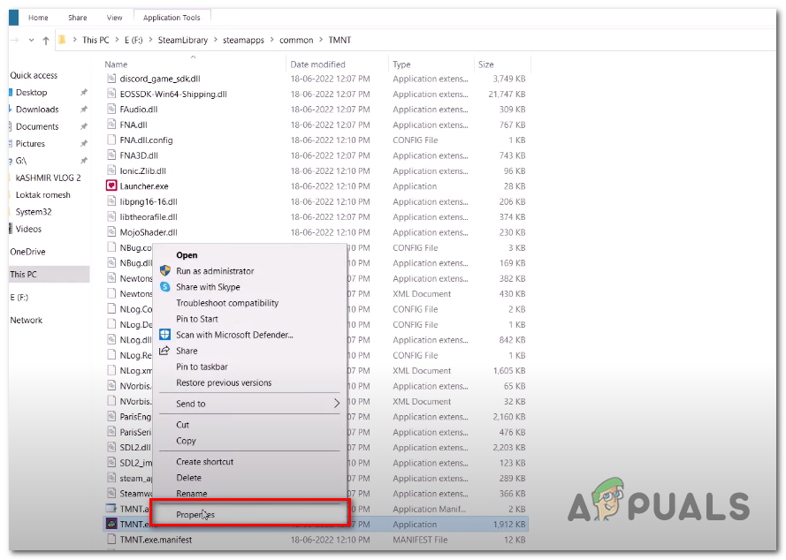Choose Restore previous versions
786x560 pixels.
click(249, 382)
